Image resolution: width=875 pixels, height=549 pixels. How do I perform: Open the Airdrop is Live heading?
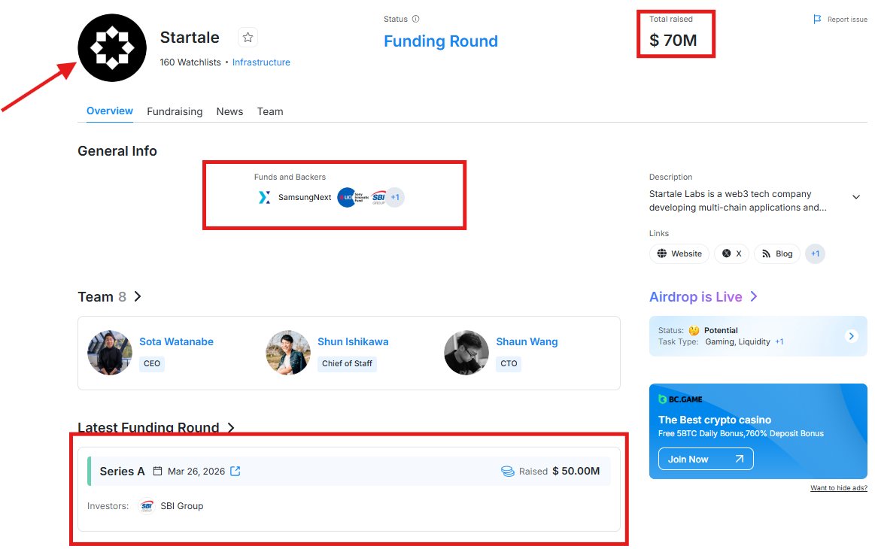point(696,297)
